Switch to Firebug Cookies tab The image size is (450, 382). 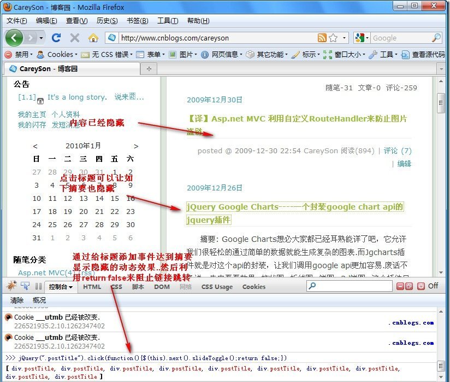254,287
